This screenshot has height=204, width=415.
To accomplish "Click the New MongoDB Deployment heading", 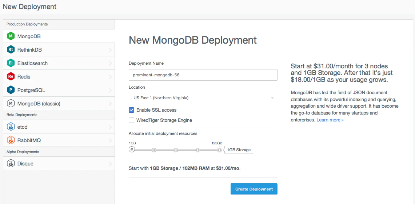I will click(x=193, y=40).
